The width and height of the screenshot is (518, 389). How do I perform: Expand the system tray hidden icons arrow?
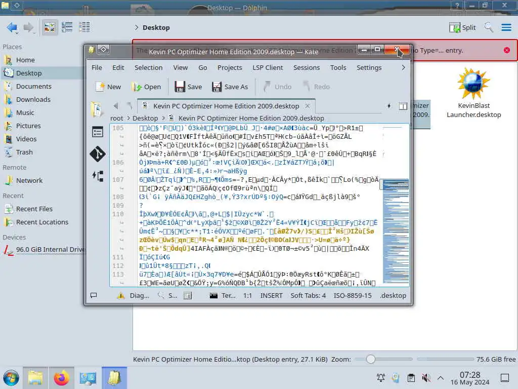tap(441, 378)
